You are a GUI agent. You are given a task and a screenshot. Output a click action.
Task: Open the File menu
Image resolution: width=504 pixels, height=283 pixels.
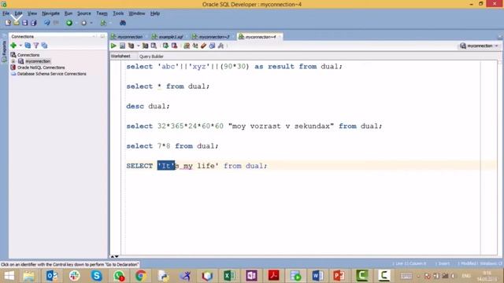(x=6, y=13)
